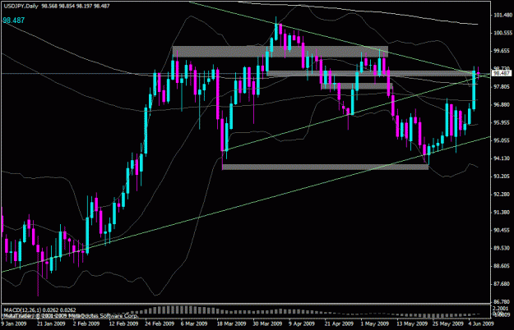Click the 24 Feb 2009 date label

click(x=160, y=323)
